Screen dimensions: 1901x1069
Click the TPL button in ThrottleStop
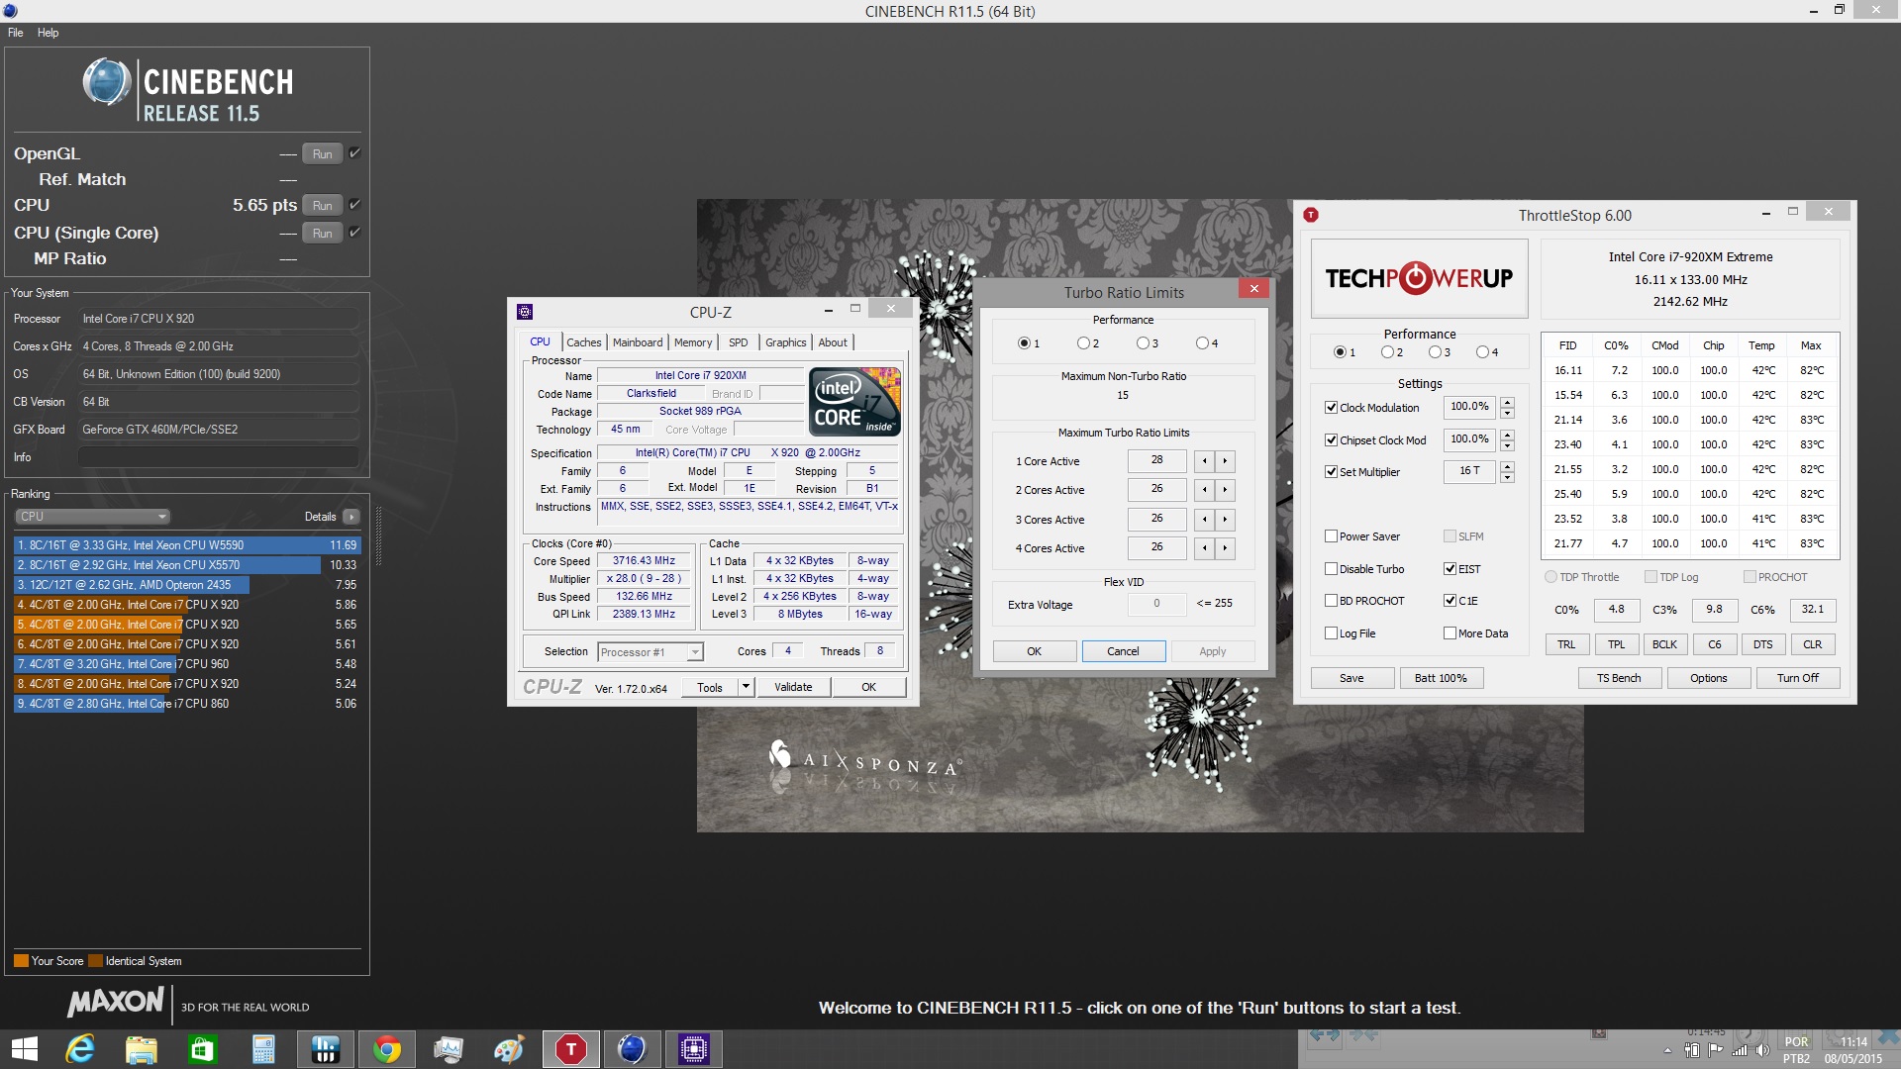coord(1616,644)
